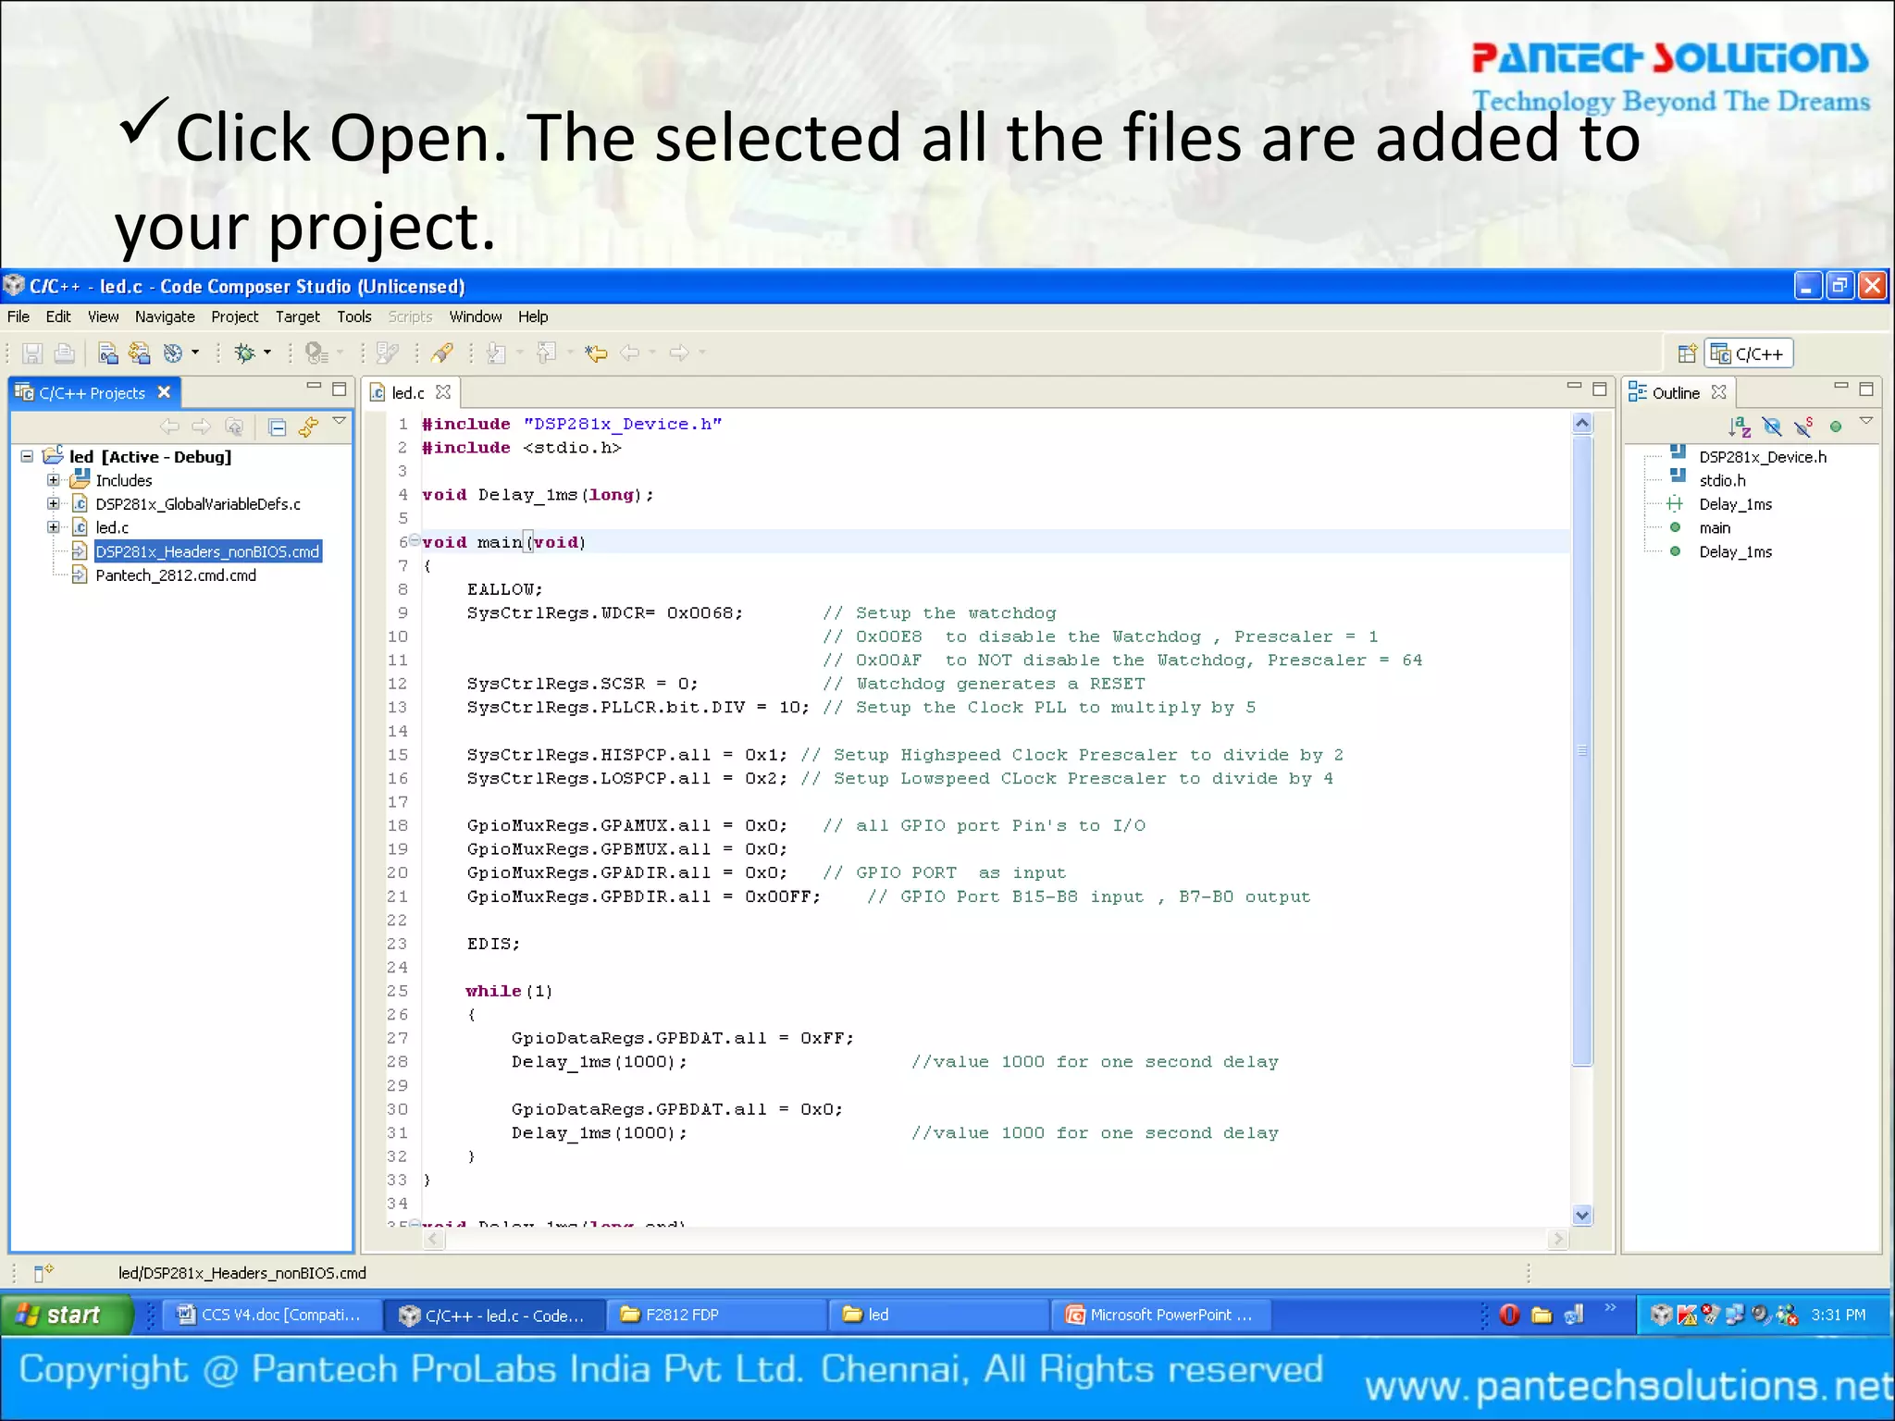The height and width of the screenshot is (1421, 1895).
Task: Open the Project menu
Action: pyautogui.click(x=235, y=316)
